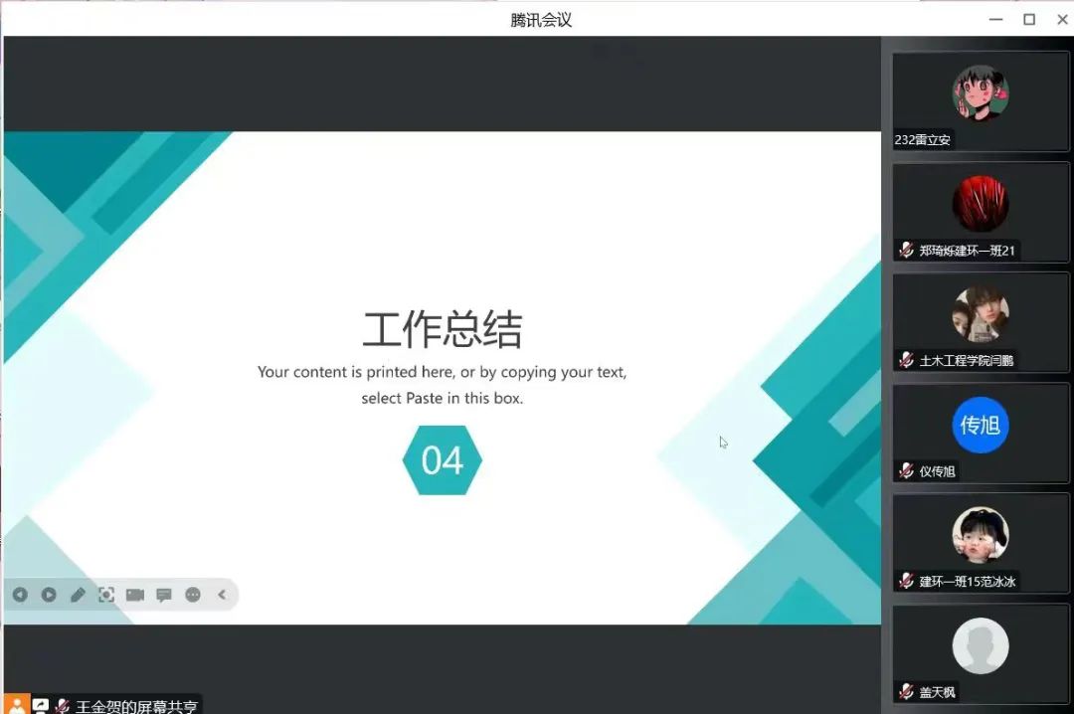This screenshot has width=1074, height=714.
Task: Select the pen annotation tool
Action: (x=78, y=595)
